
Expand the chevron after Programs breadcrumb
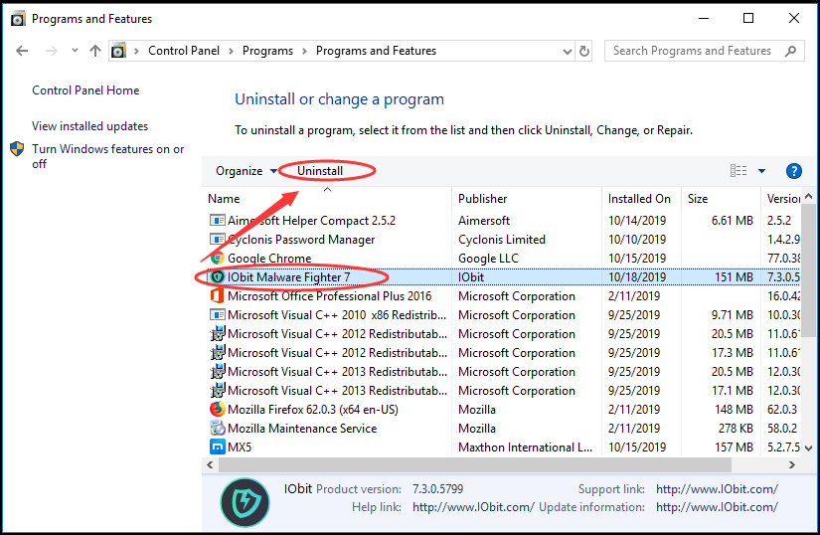coord(304,52)
